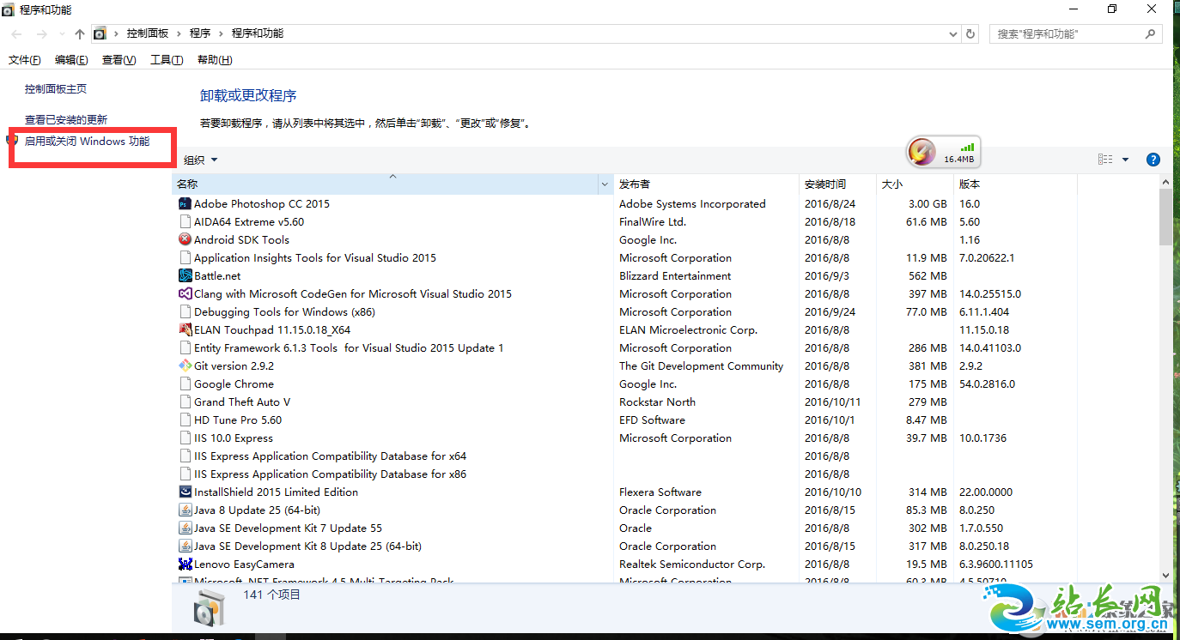Sort by the 发布者 column header
1180x640 pixels.
(706, 184)
